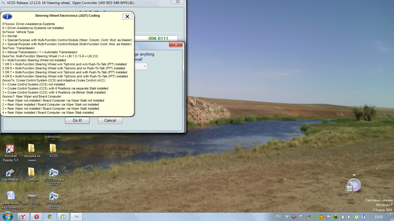Image resolution: width=394 pixels, height=221 pixels.
Task: Click the uTorrent tray icon
Action: pyautogui.click(x=357, y=217)
